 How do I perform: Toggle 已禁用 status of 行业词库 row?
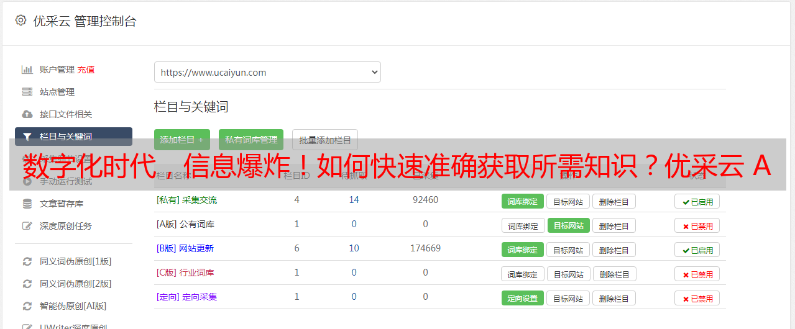(x=697, y=274)
